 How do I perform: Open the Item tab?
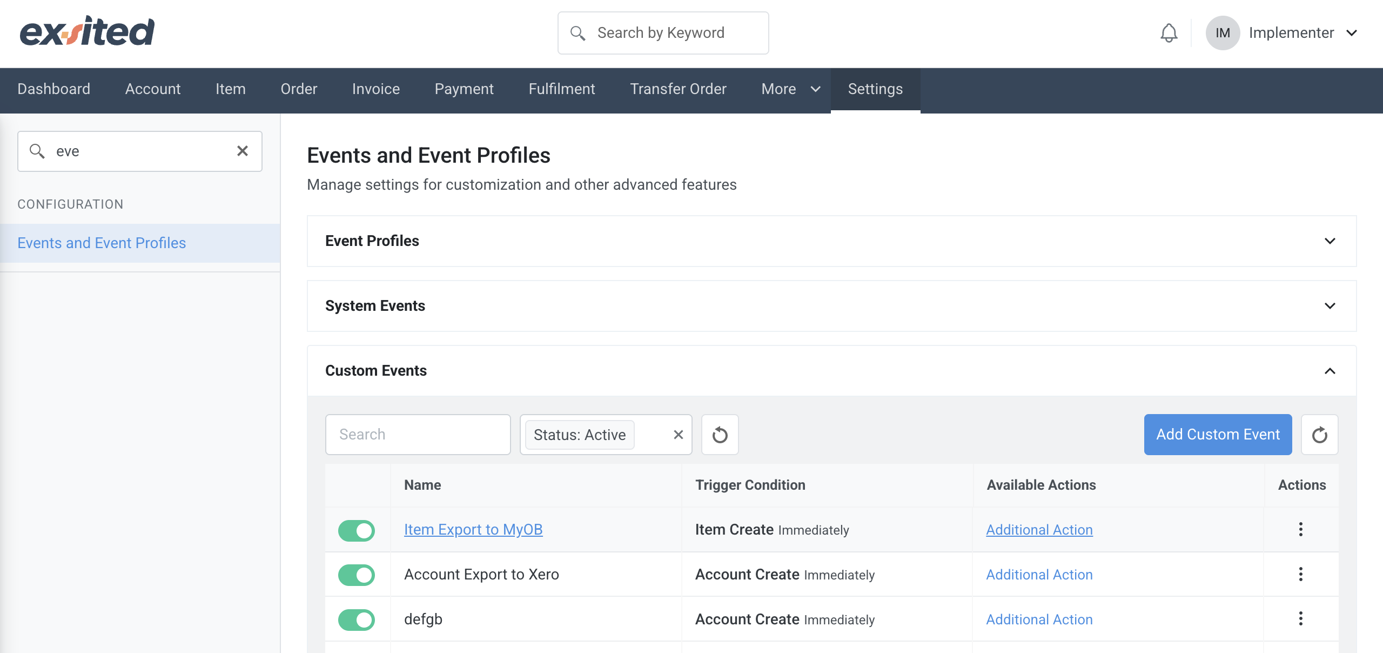231,89
